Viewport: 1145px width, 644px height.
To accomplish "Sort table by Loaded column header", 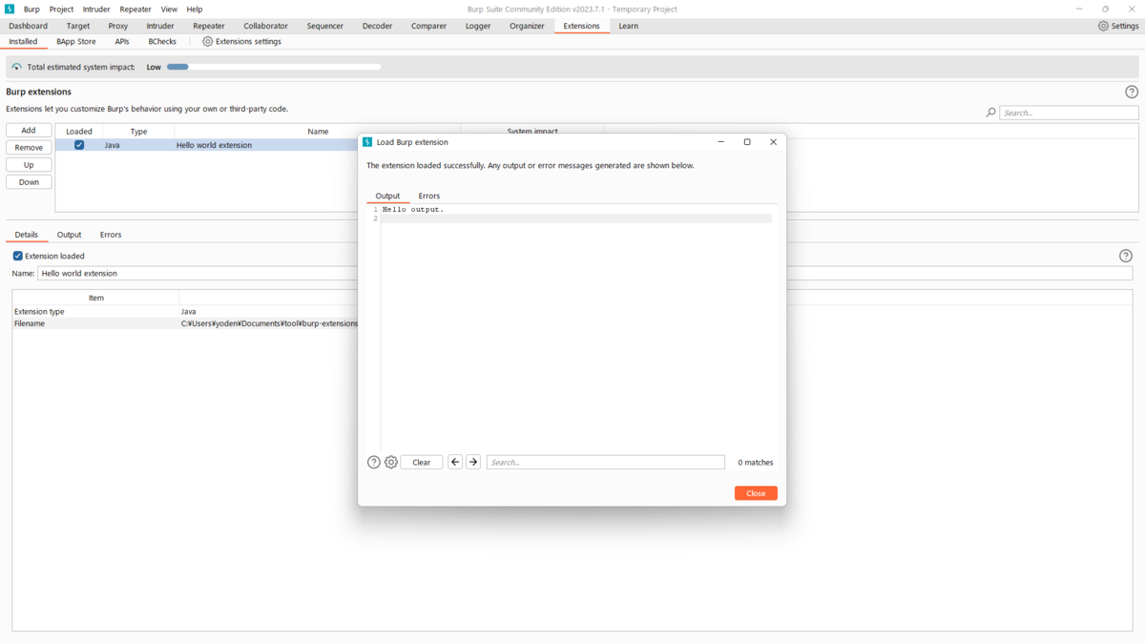I will [79, 132].
